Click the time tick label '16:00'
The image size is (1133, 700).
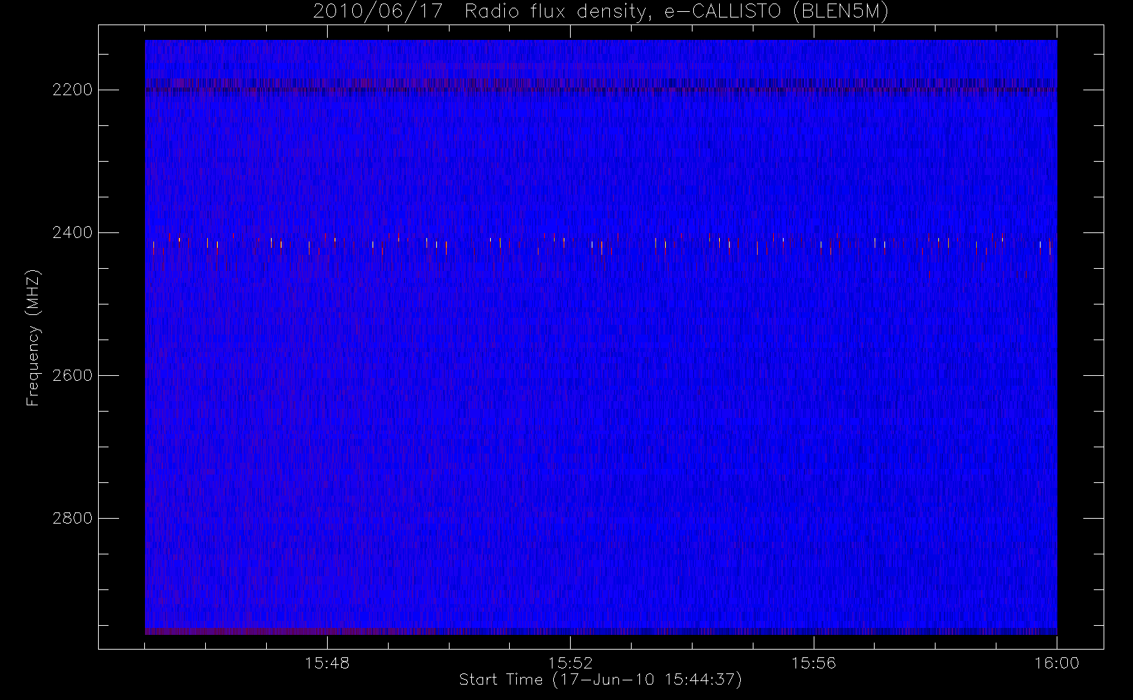[x=1057, y=663]
